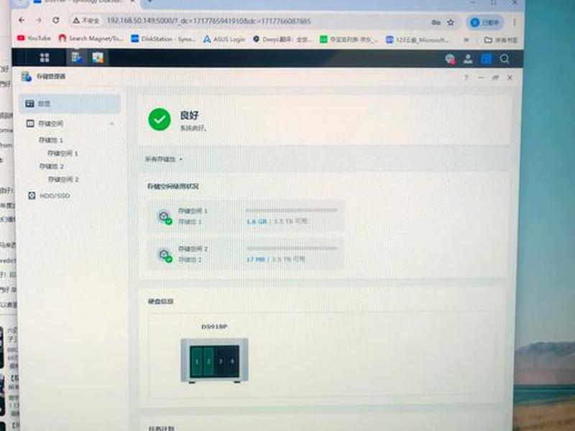Click the DS918P model label

214,326
